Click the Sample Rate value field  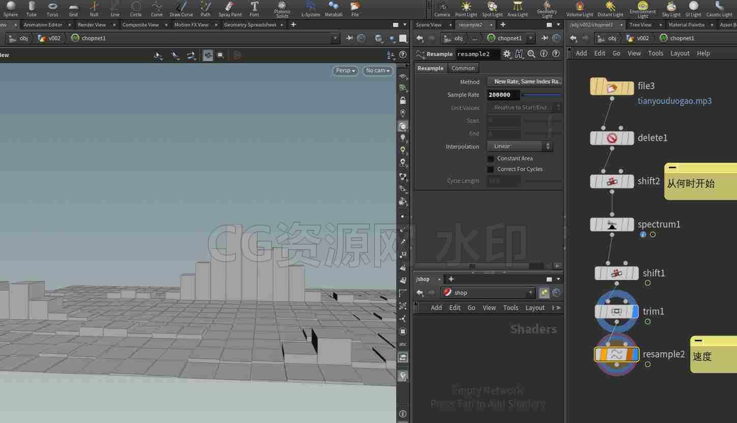504,95
